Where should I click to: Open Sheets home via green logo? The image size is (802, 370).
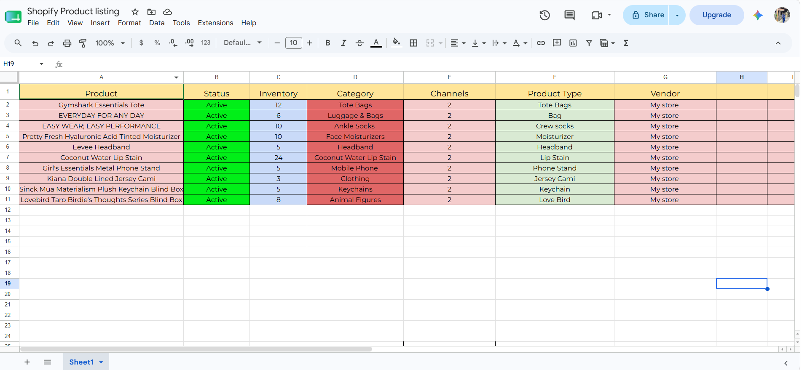click(13, 17)
